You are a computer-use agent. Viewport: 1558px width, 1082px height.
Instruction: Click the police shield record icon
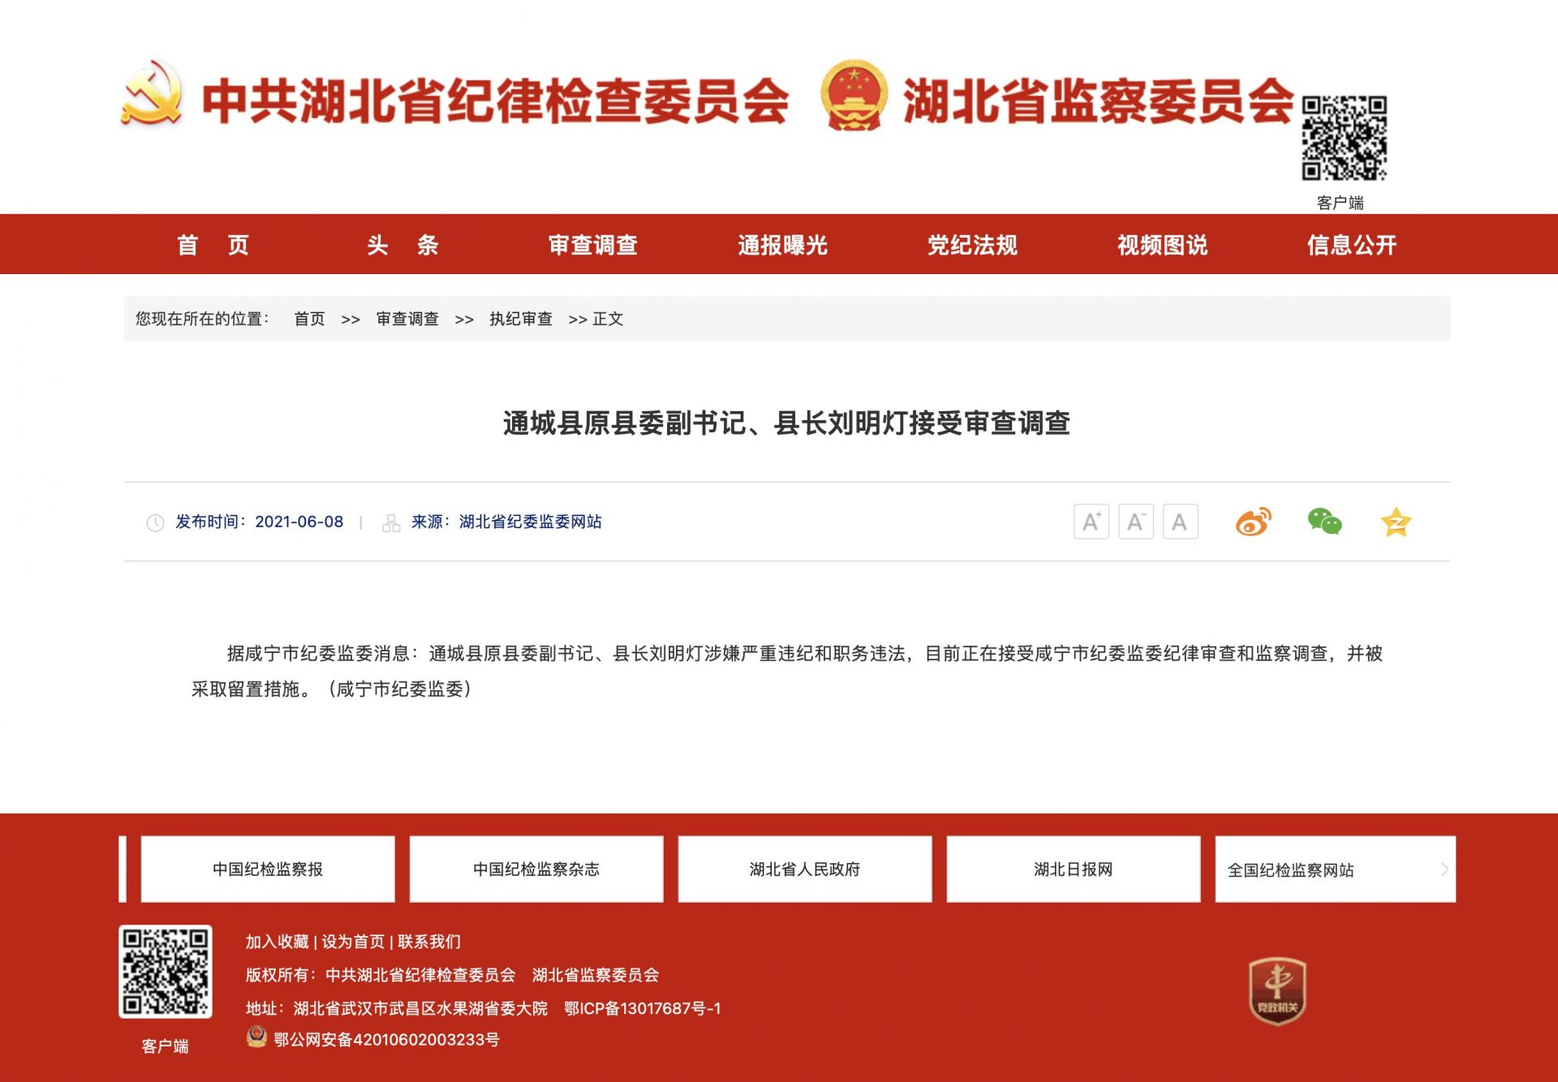coord(256,1037)
